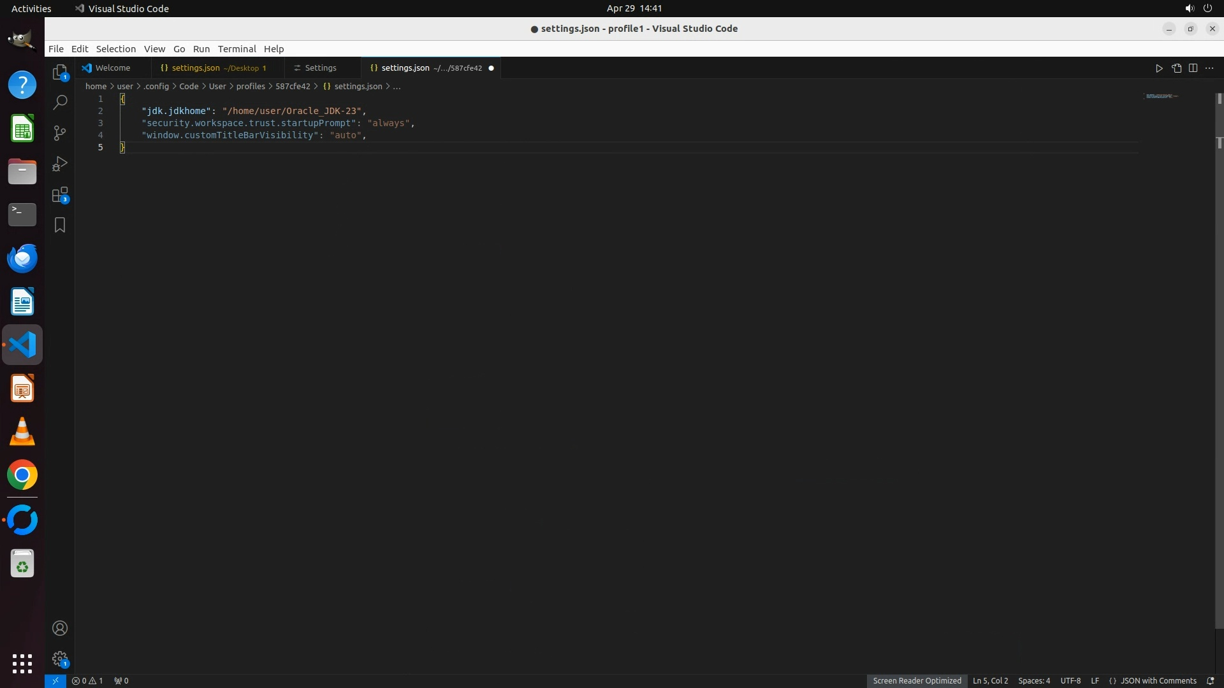Open notifications bell in status bar
The width and height of the screenshot is (1224, 688).
[1210, 680]
